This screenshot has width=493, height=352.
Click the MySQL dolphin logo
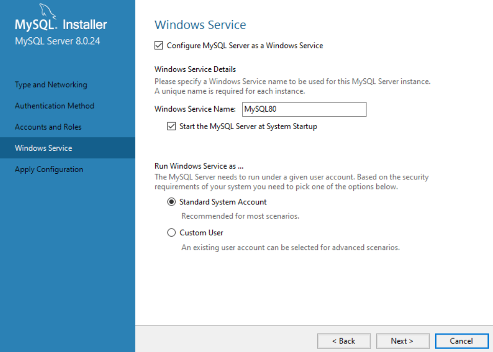(x=48, y=11)
